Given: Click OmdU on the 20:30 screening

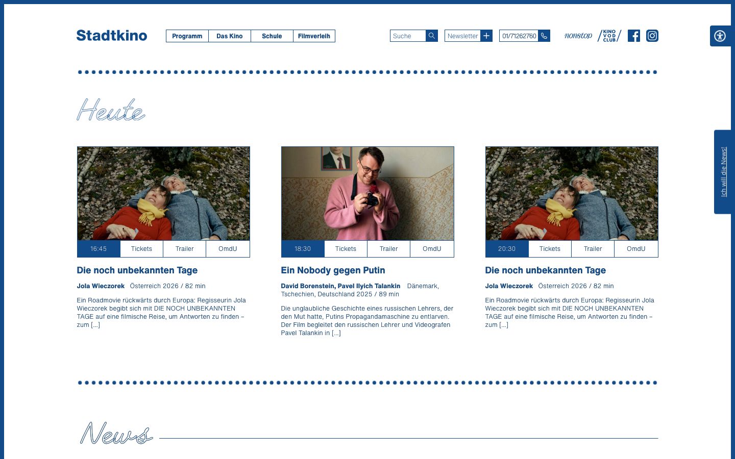Looking at the screenshot, I should click(x=636, y=249).
